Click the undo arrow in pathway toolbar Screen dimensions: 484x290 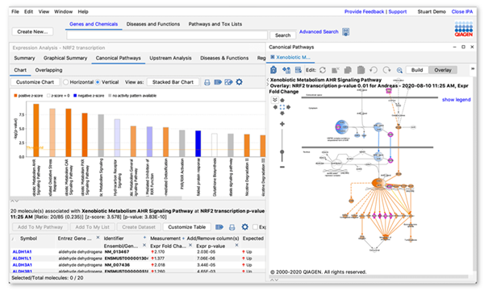click(x=373, y=70)
